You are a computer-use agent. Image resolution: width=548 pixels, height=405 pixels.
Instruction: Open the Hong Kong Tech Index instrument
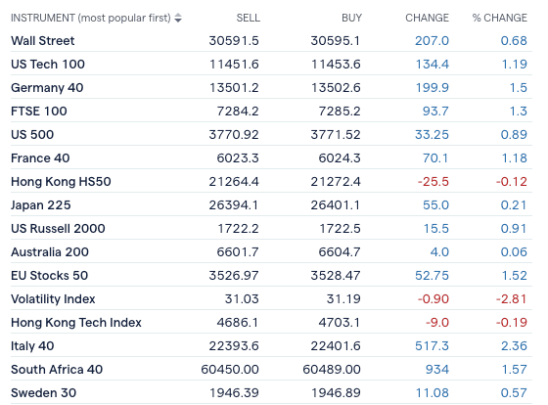pos(76,323)
